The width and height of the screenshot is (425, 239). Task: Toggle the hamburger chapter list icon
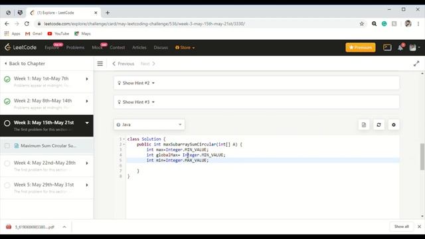[100, 64]
